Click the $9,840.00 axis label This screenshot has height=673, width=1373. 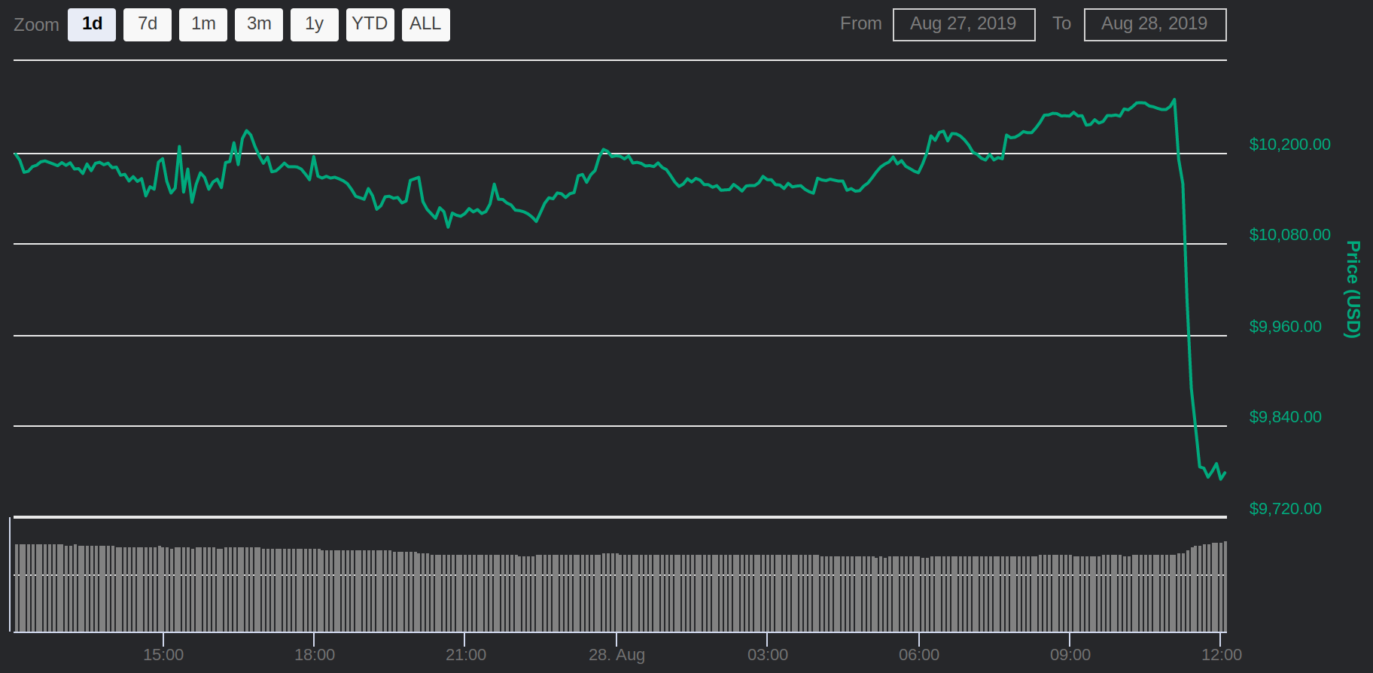click(1285, 417)
